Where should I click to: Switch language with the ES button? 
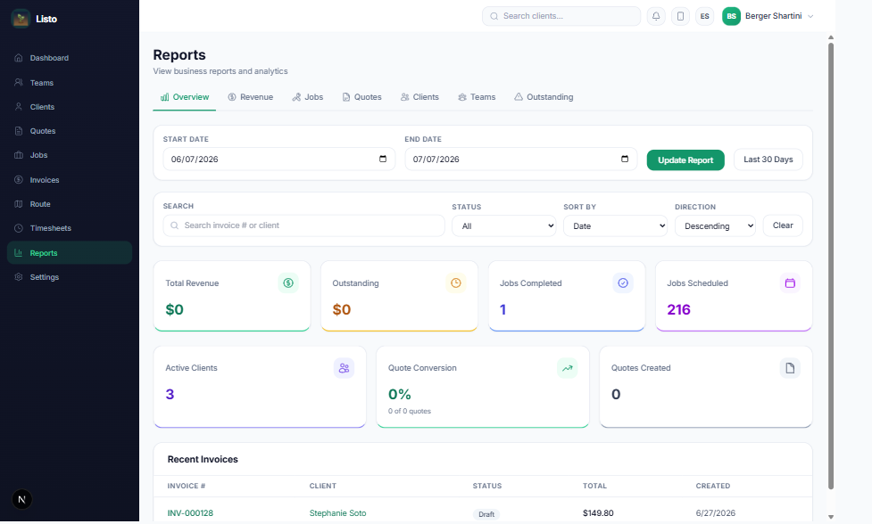pyautogui.click(x=704, y=16)
